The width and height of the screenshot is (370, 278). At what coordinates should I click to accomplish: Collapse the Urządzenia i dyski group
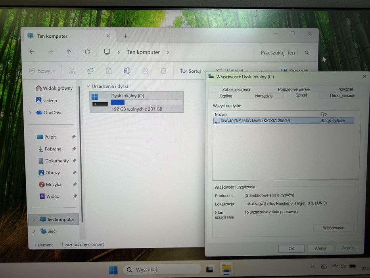tap(88, 86)
